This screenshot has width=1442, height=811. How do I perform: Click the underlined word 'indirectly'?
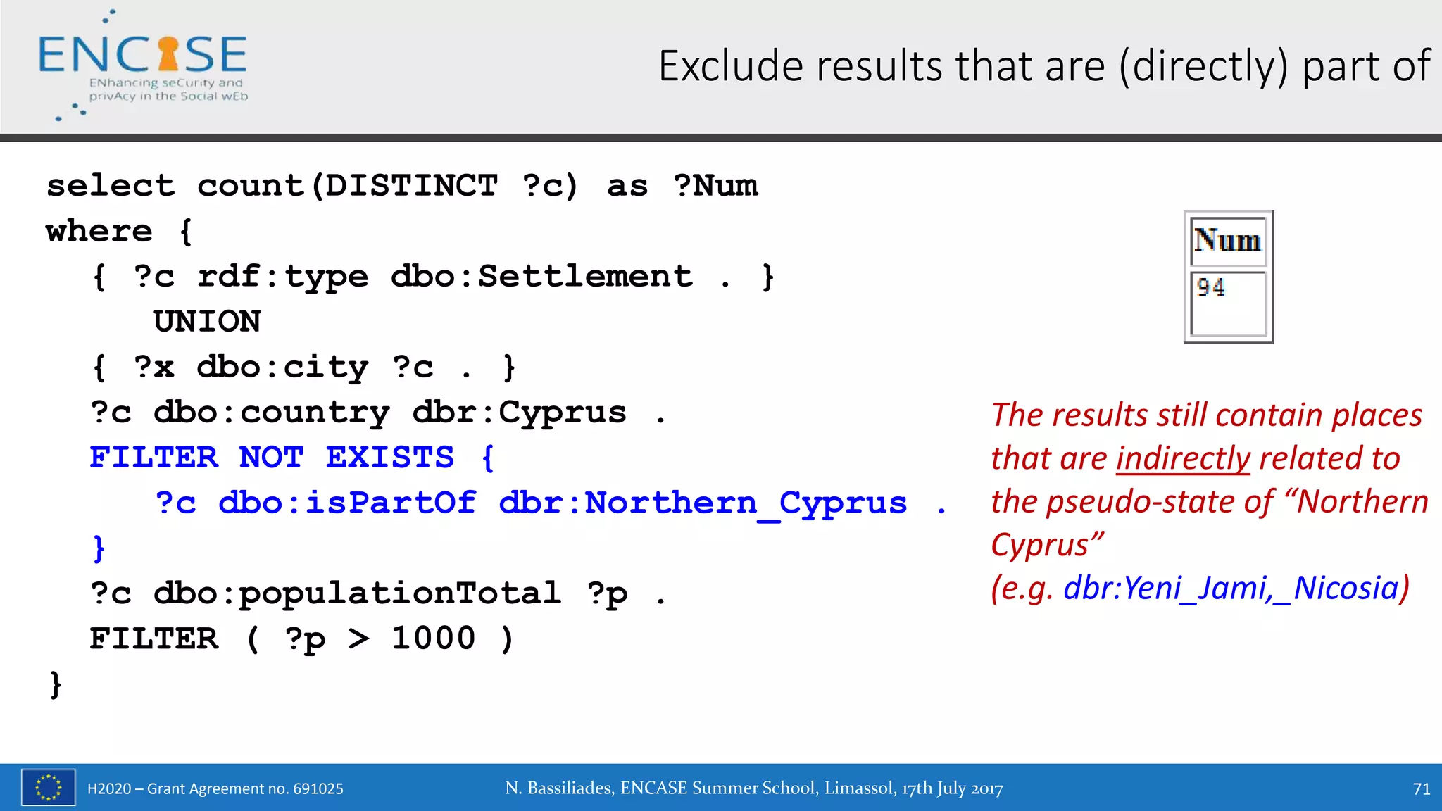[x=1183, y=458]
